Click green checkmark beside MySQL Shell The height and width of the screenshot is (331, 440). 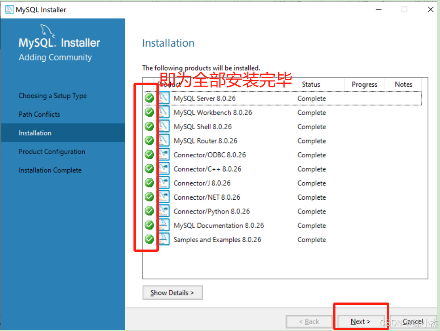[149, 126]
